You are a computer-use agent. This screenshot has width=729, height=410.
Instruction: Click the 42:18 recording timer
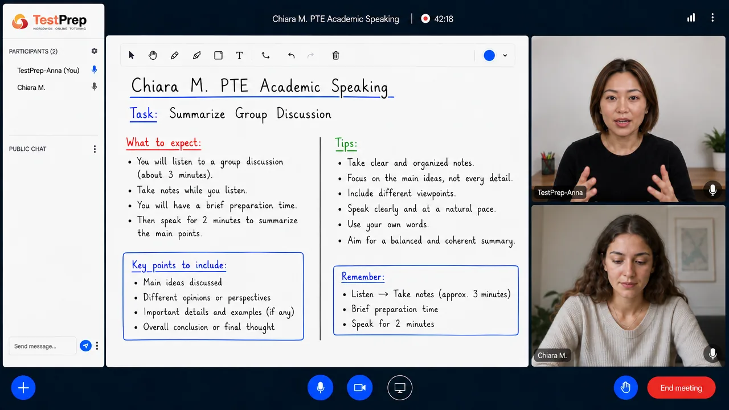(x=444, y=19)
